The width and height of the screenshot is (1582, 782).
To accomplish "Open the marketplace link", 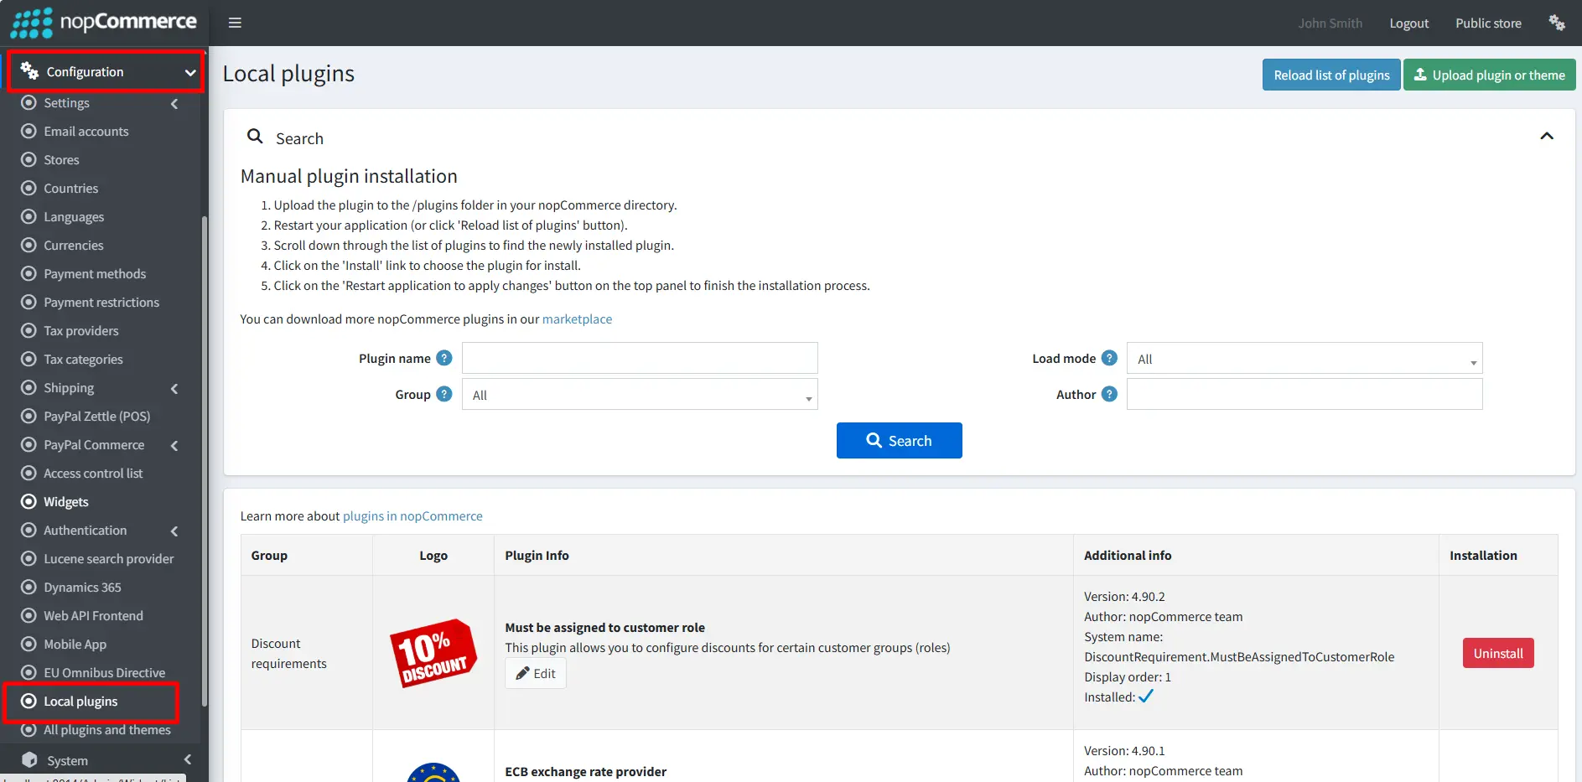I will pos(577,318).
